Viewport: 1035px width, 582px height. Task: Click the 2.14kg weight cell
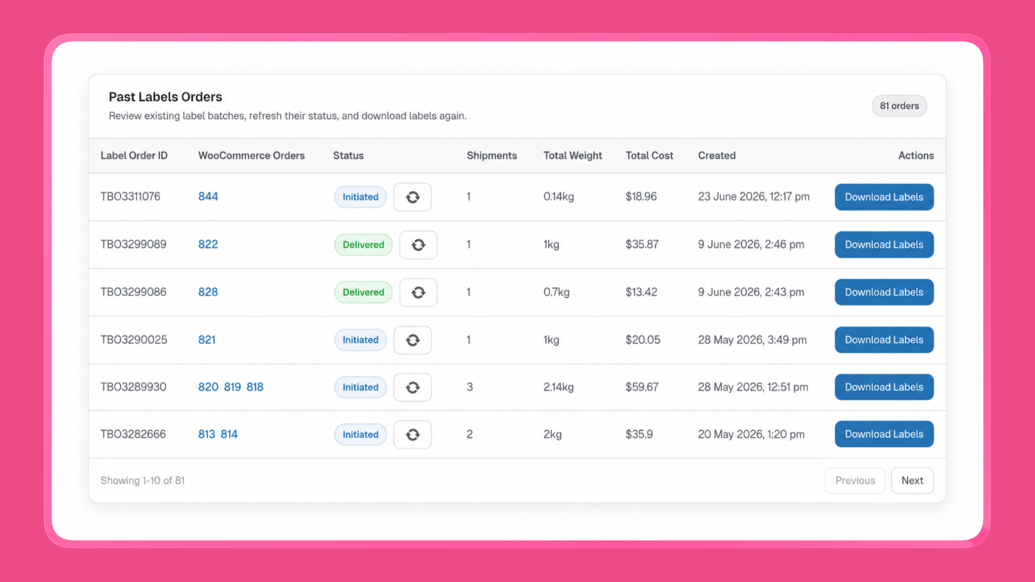(558, 387)
